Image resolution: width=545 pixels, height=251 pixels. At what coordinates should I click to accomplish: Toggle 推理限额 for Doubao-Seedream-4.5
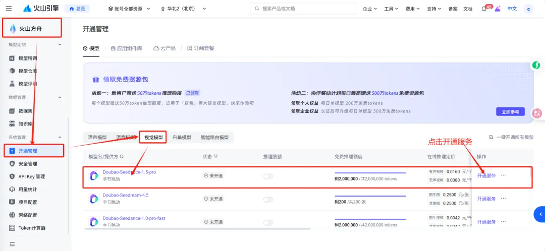tap(268, 199)
